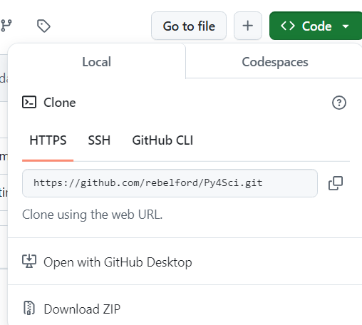This screenshot has width=362, height=325.
Task: Click the branches fork icon
Action: [6, 26]
